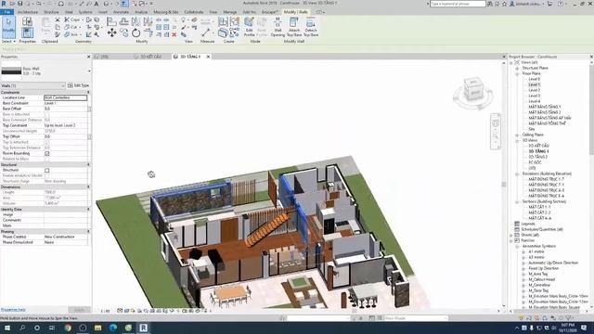Click the Offset tool icon

(123, 21)
